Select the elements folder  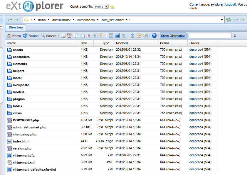111,64
